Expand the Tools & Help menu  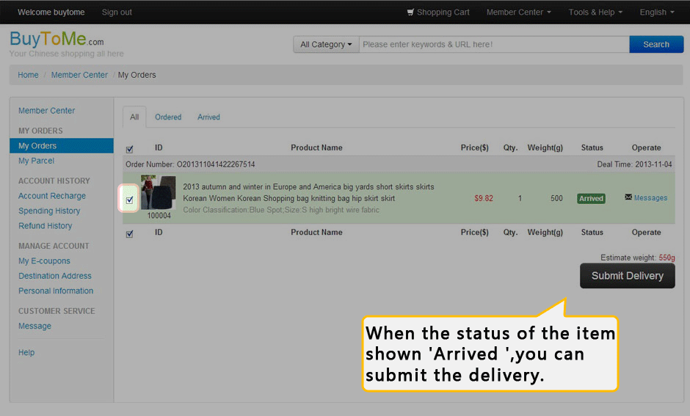coord(595,12)
